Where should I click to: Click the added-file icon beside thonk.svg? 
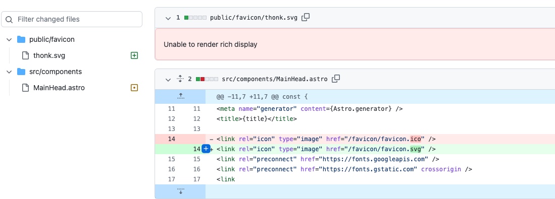(134, 55)
